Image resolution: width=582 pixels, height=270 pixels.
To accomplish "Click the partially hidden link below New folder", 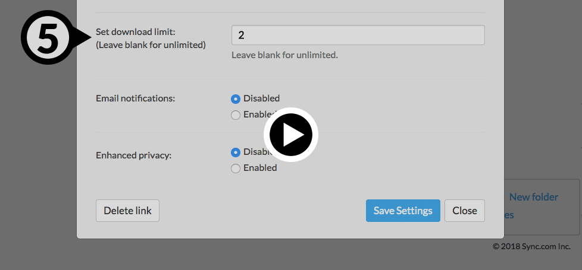I will pos(509,215).
